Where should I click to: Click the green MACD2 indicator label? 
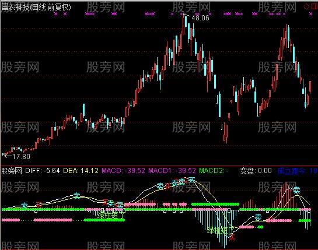pos(214,171)
